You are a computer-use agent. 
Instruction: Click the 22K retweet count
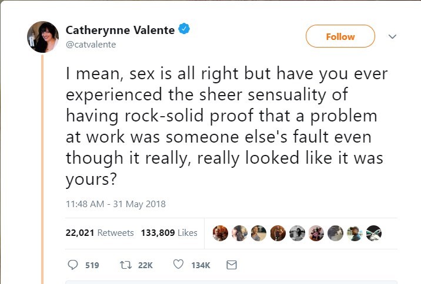(x=145, y=265)
